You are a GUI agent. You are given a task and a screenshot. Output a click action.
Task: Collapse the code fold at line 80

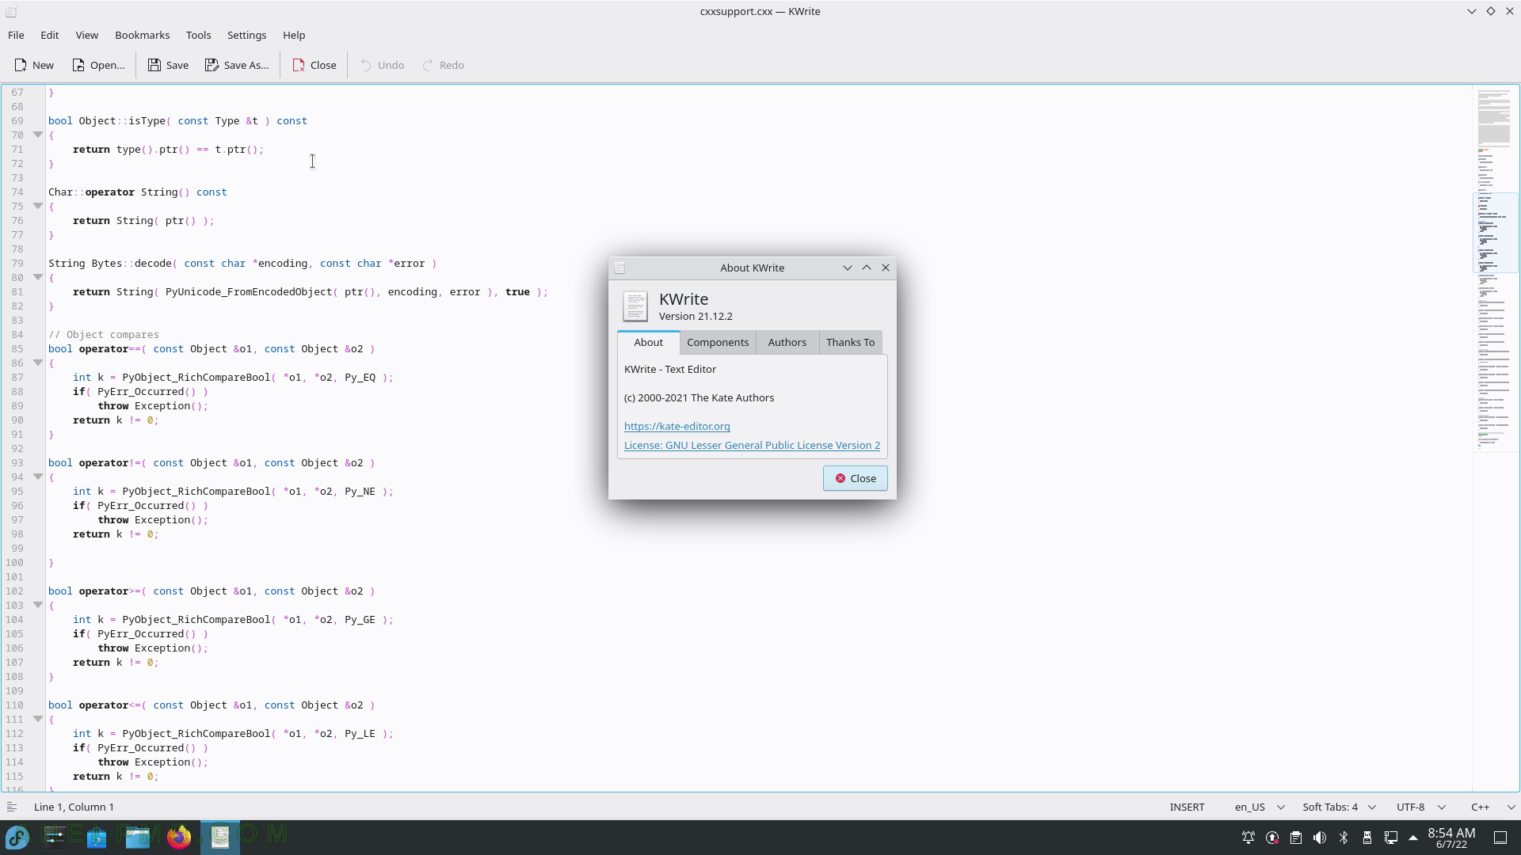click(37, 277)
